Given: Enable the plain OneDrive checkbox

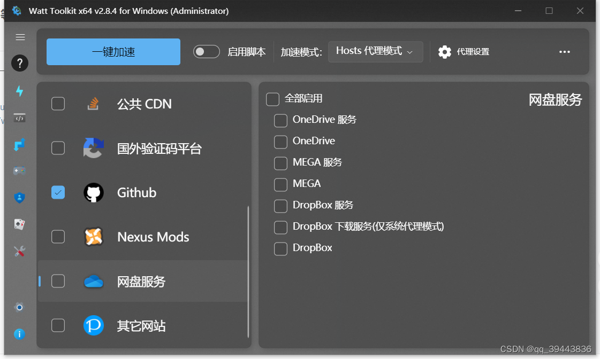Looking at the screenshot, I should tap(280, 142).
